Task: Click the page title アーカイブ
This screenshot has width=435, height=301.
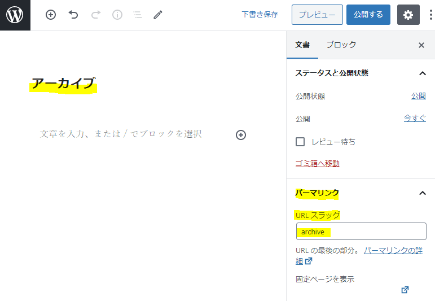Action: [x=64, y=84]
